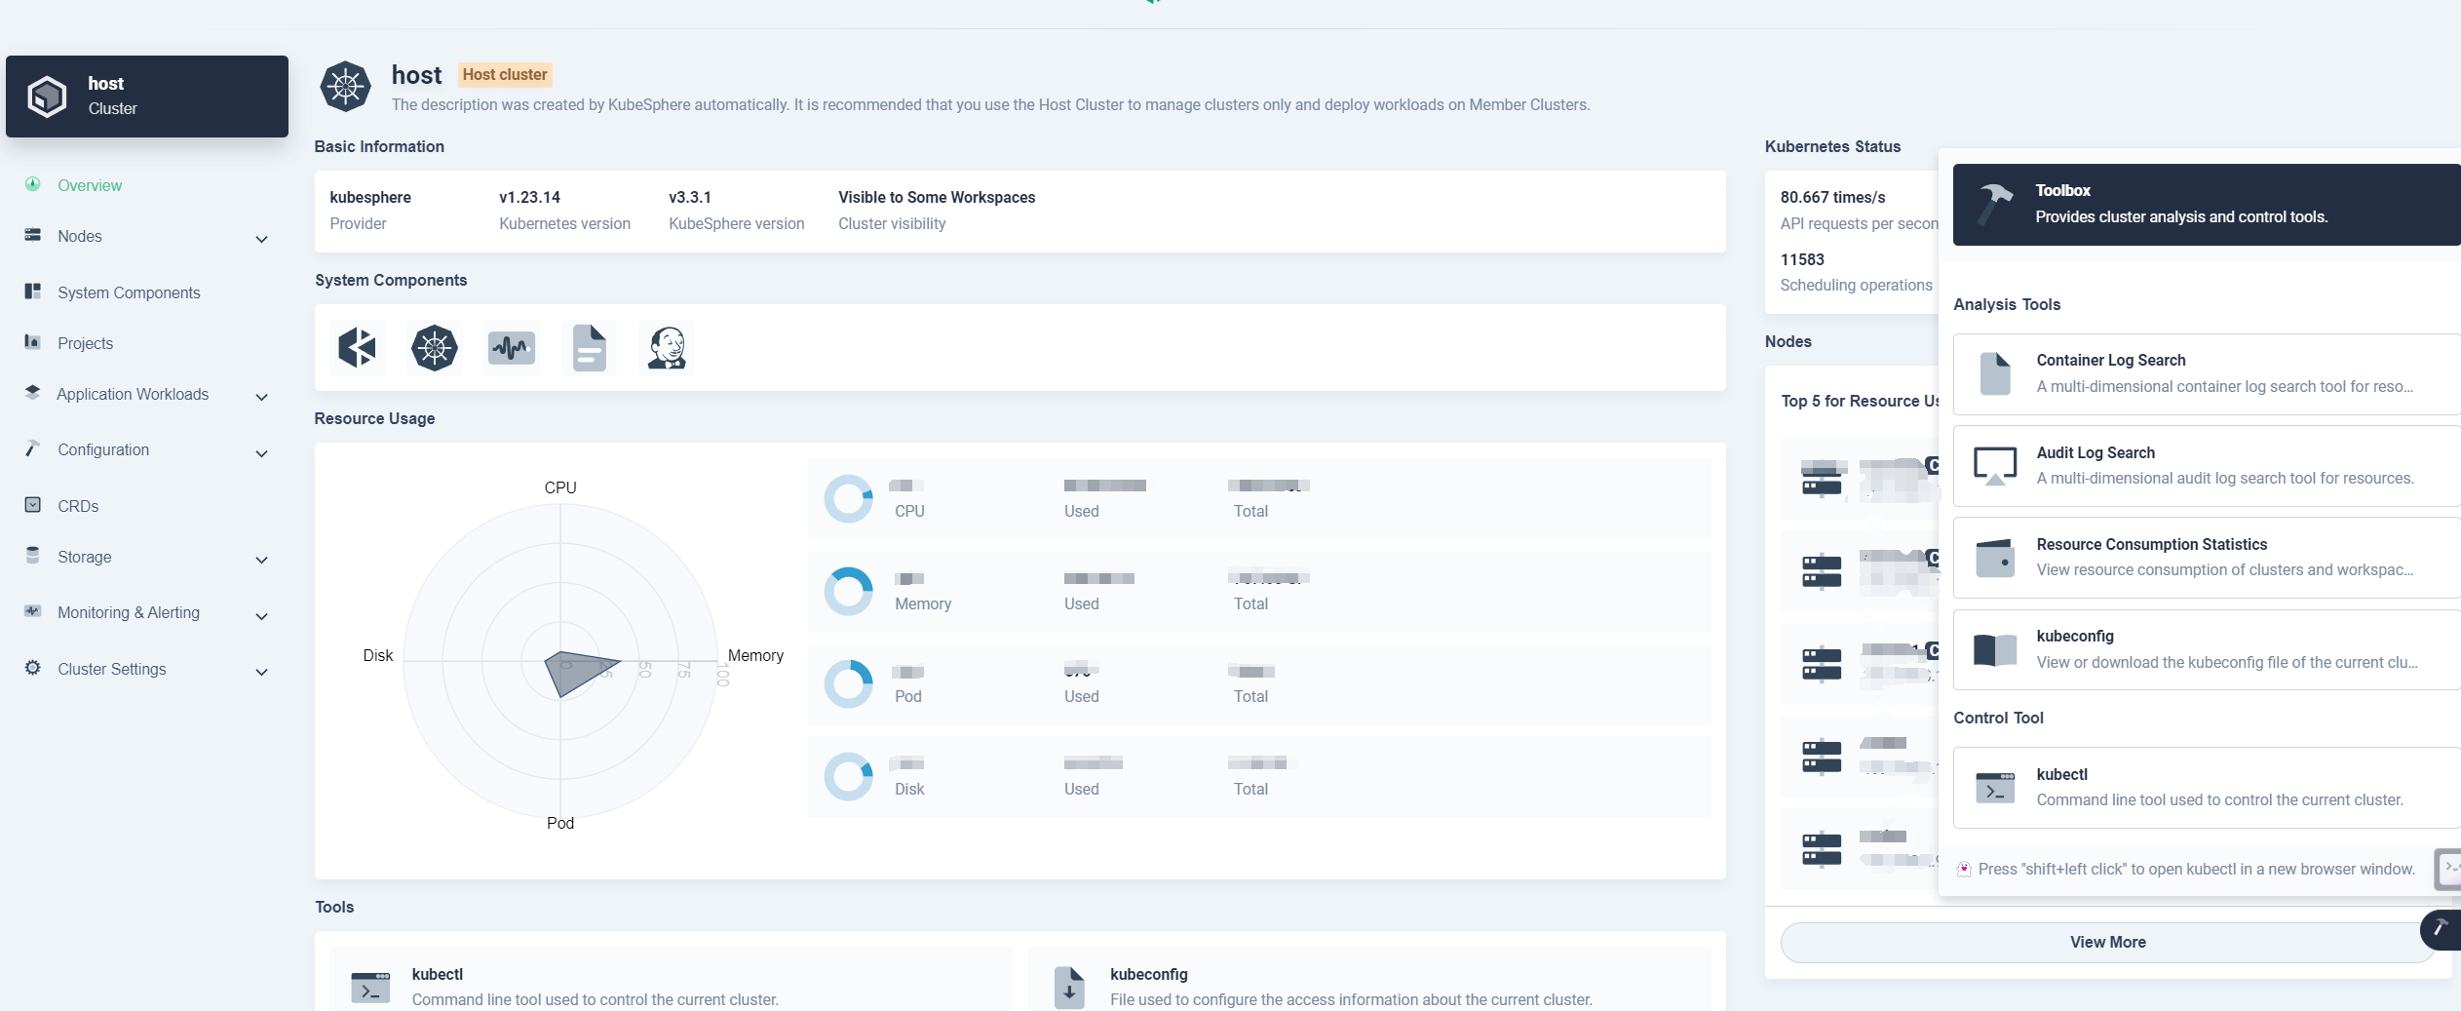
Task: Click the floating hammer toolbox button
Action: (2441, 929)
